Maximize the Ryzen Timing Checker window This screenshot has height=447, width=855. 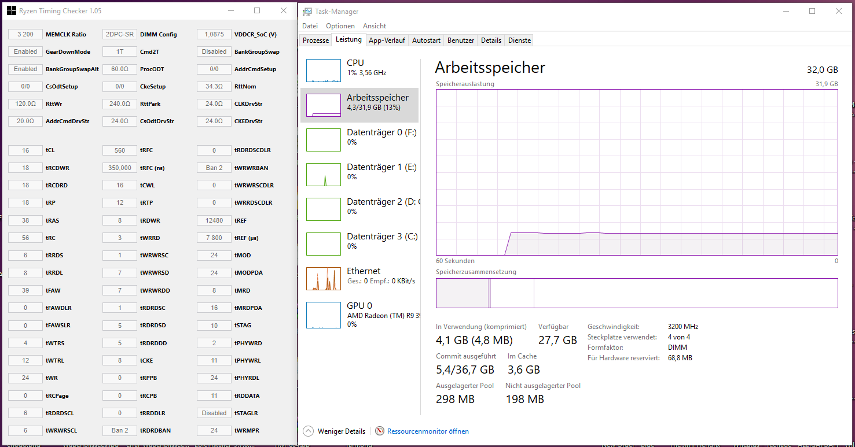point(257,10)
